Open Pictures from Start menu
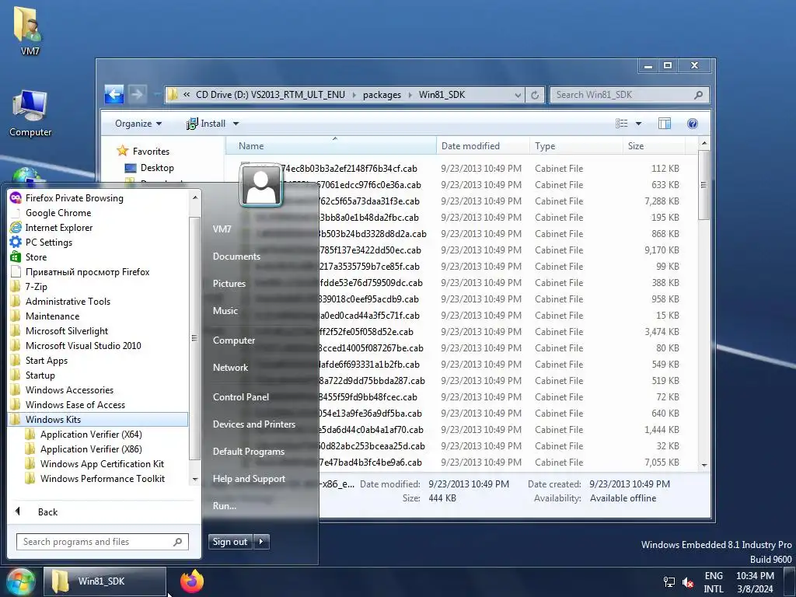 229,283
